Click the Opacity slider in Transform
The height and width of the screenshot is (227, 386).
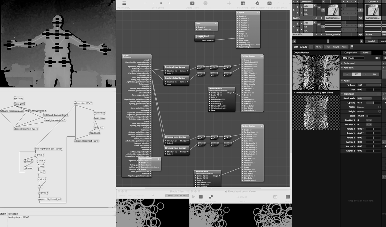[x=373, y=103]
